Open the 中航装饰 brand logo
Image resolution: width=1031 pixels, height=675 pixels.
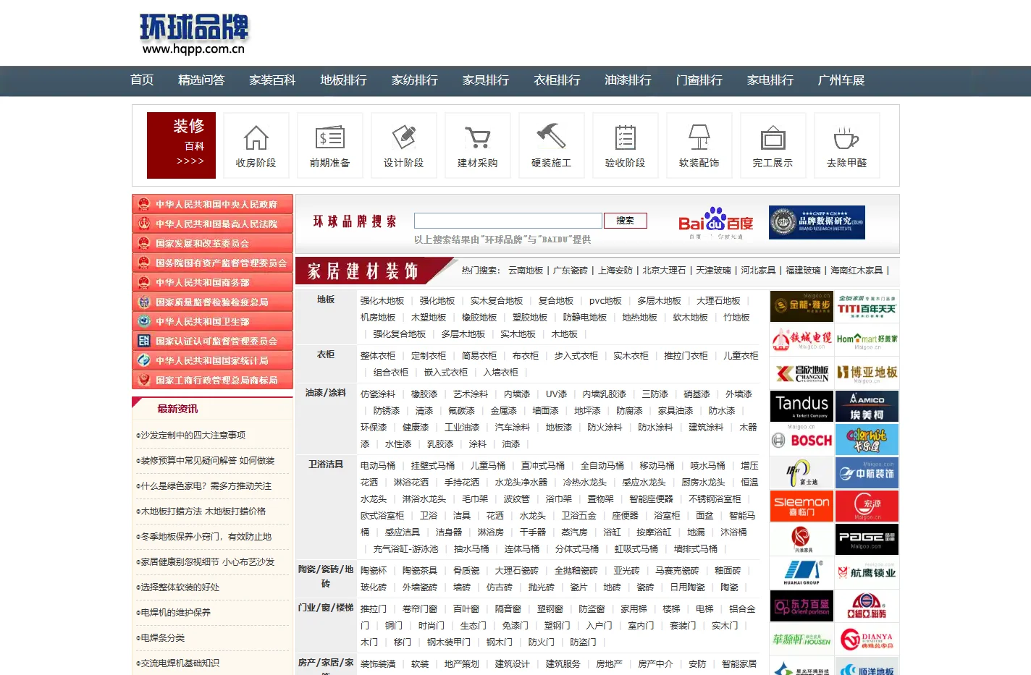tap(867, 472)
